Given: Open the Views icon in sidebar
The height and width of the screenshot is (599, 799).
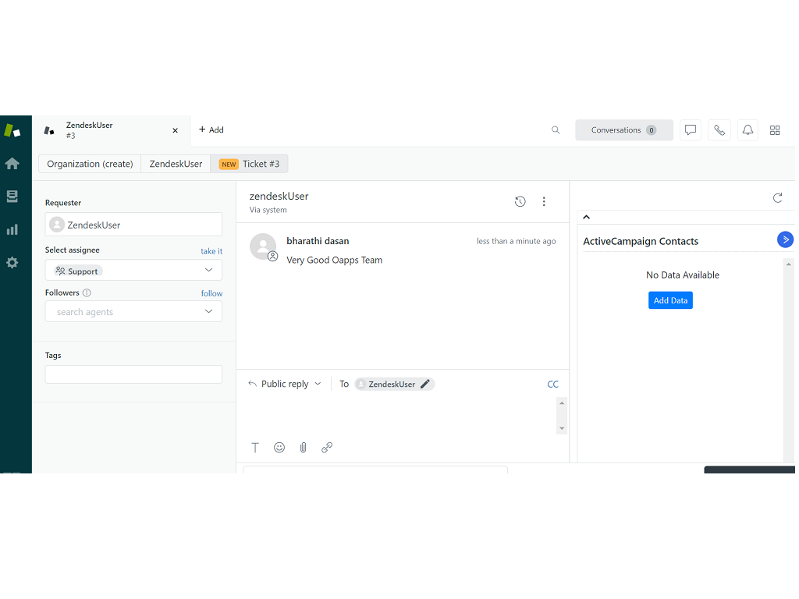Looking at the screenshot, I should pyautogui.click(x=12, y=197).
